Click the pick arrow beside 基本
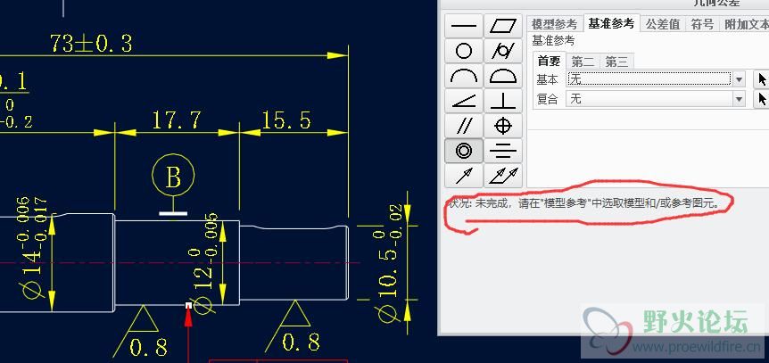The image size is (769, 363). [762, 79]
